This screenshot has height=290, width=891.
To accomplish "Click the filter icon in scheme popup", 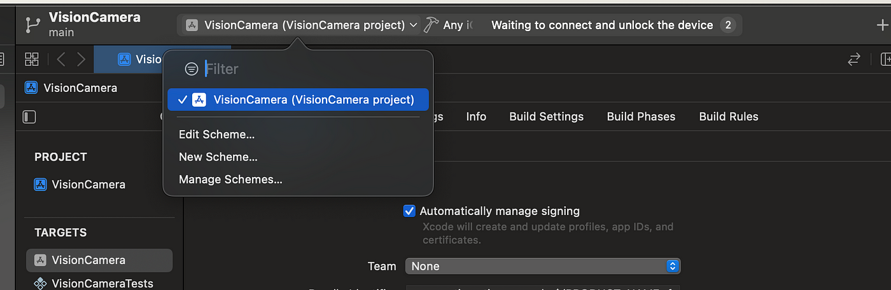I will point(192,69).
